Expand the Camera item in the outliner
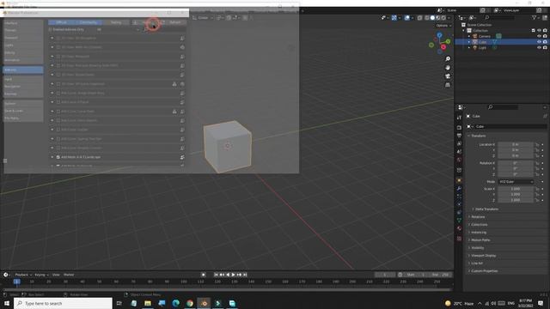This screenshot has height=309, width=550. (x=469, y=36)
